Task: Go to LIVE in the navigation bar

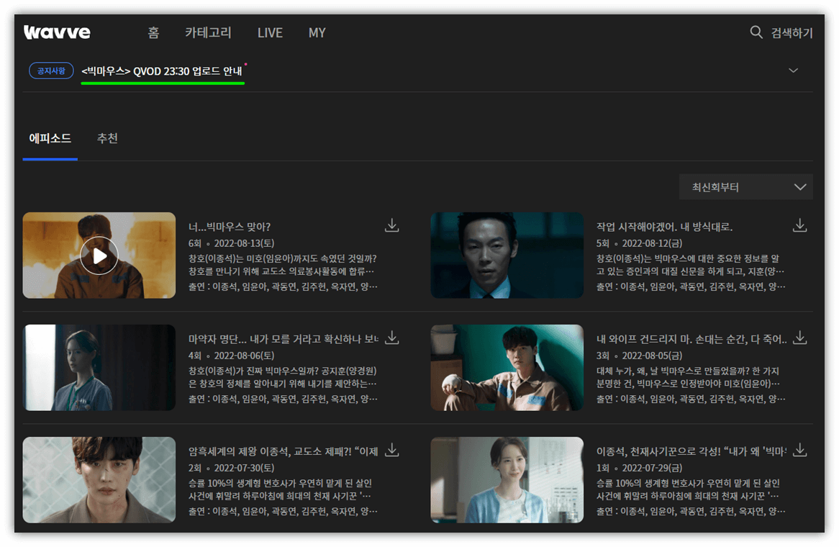Action: click(x=270, y=32)
